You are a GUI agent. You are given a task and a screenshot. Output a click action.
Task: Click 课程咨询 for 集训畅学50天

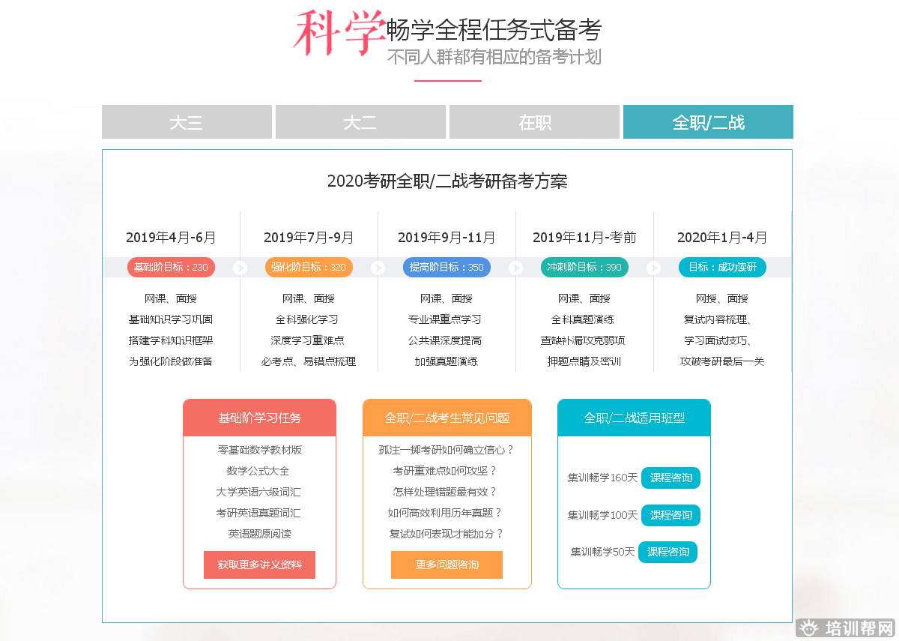(668, 552)
